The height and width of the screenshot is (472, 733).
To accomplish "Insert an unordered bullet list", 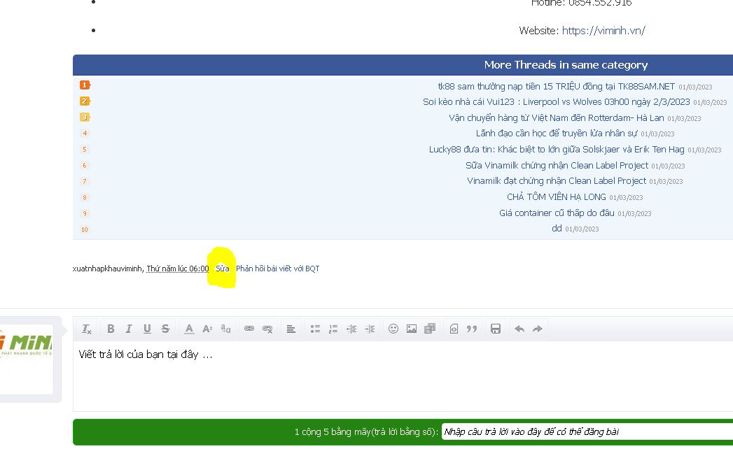I will pos(315,329).
